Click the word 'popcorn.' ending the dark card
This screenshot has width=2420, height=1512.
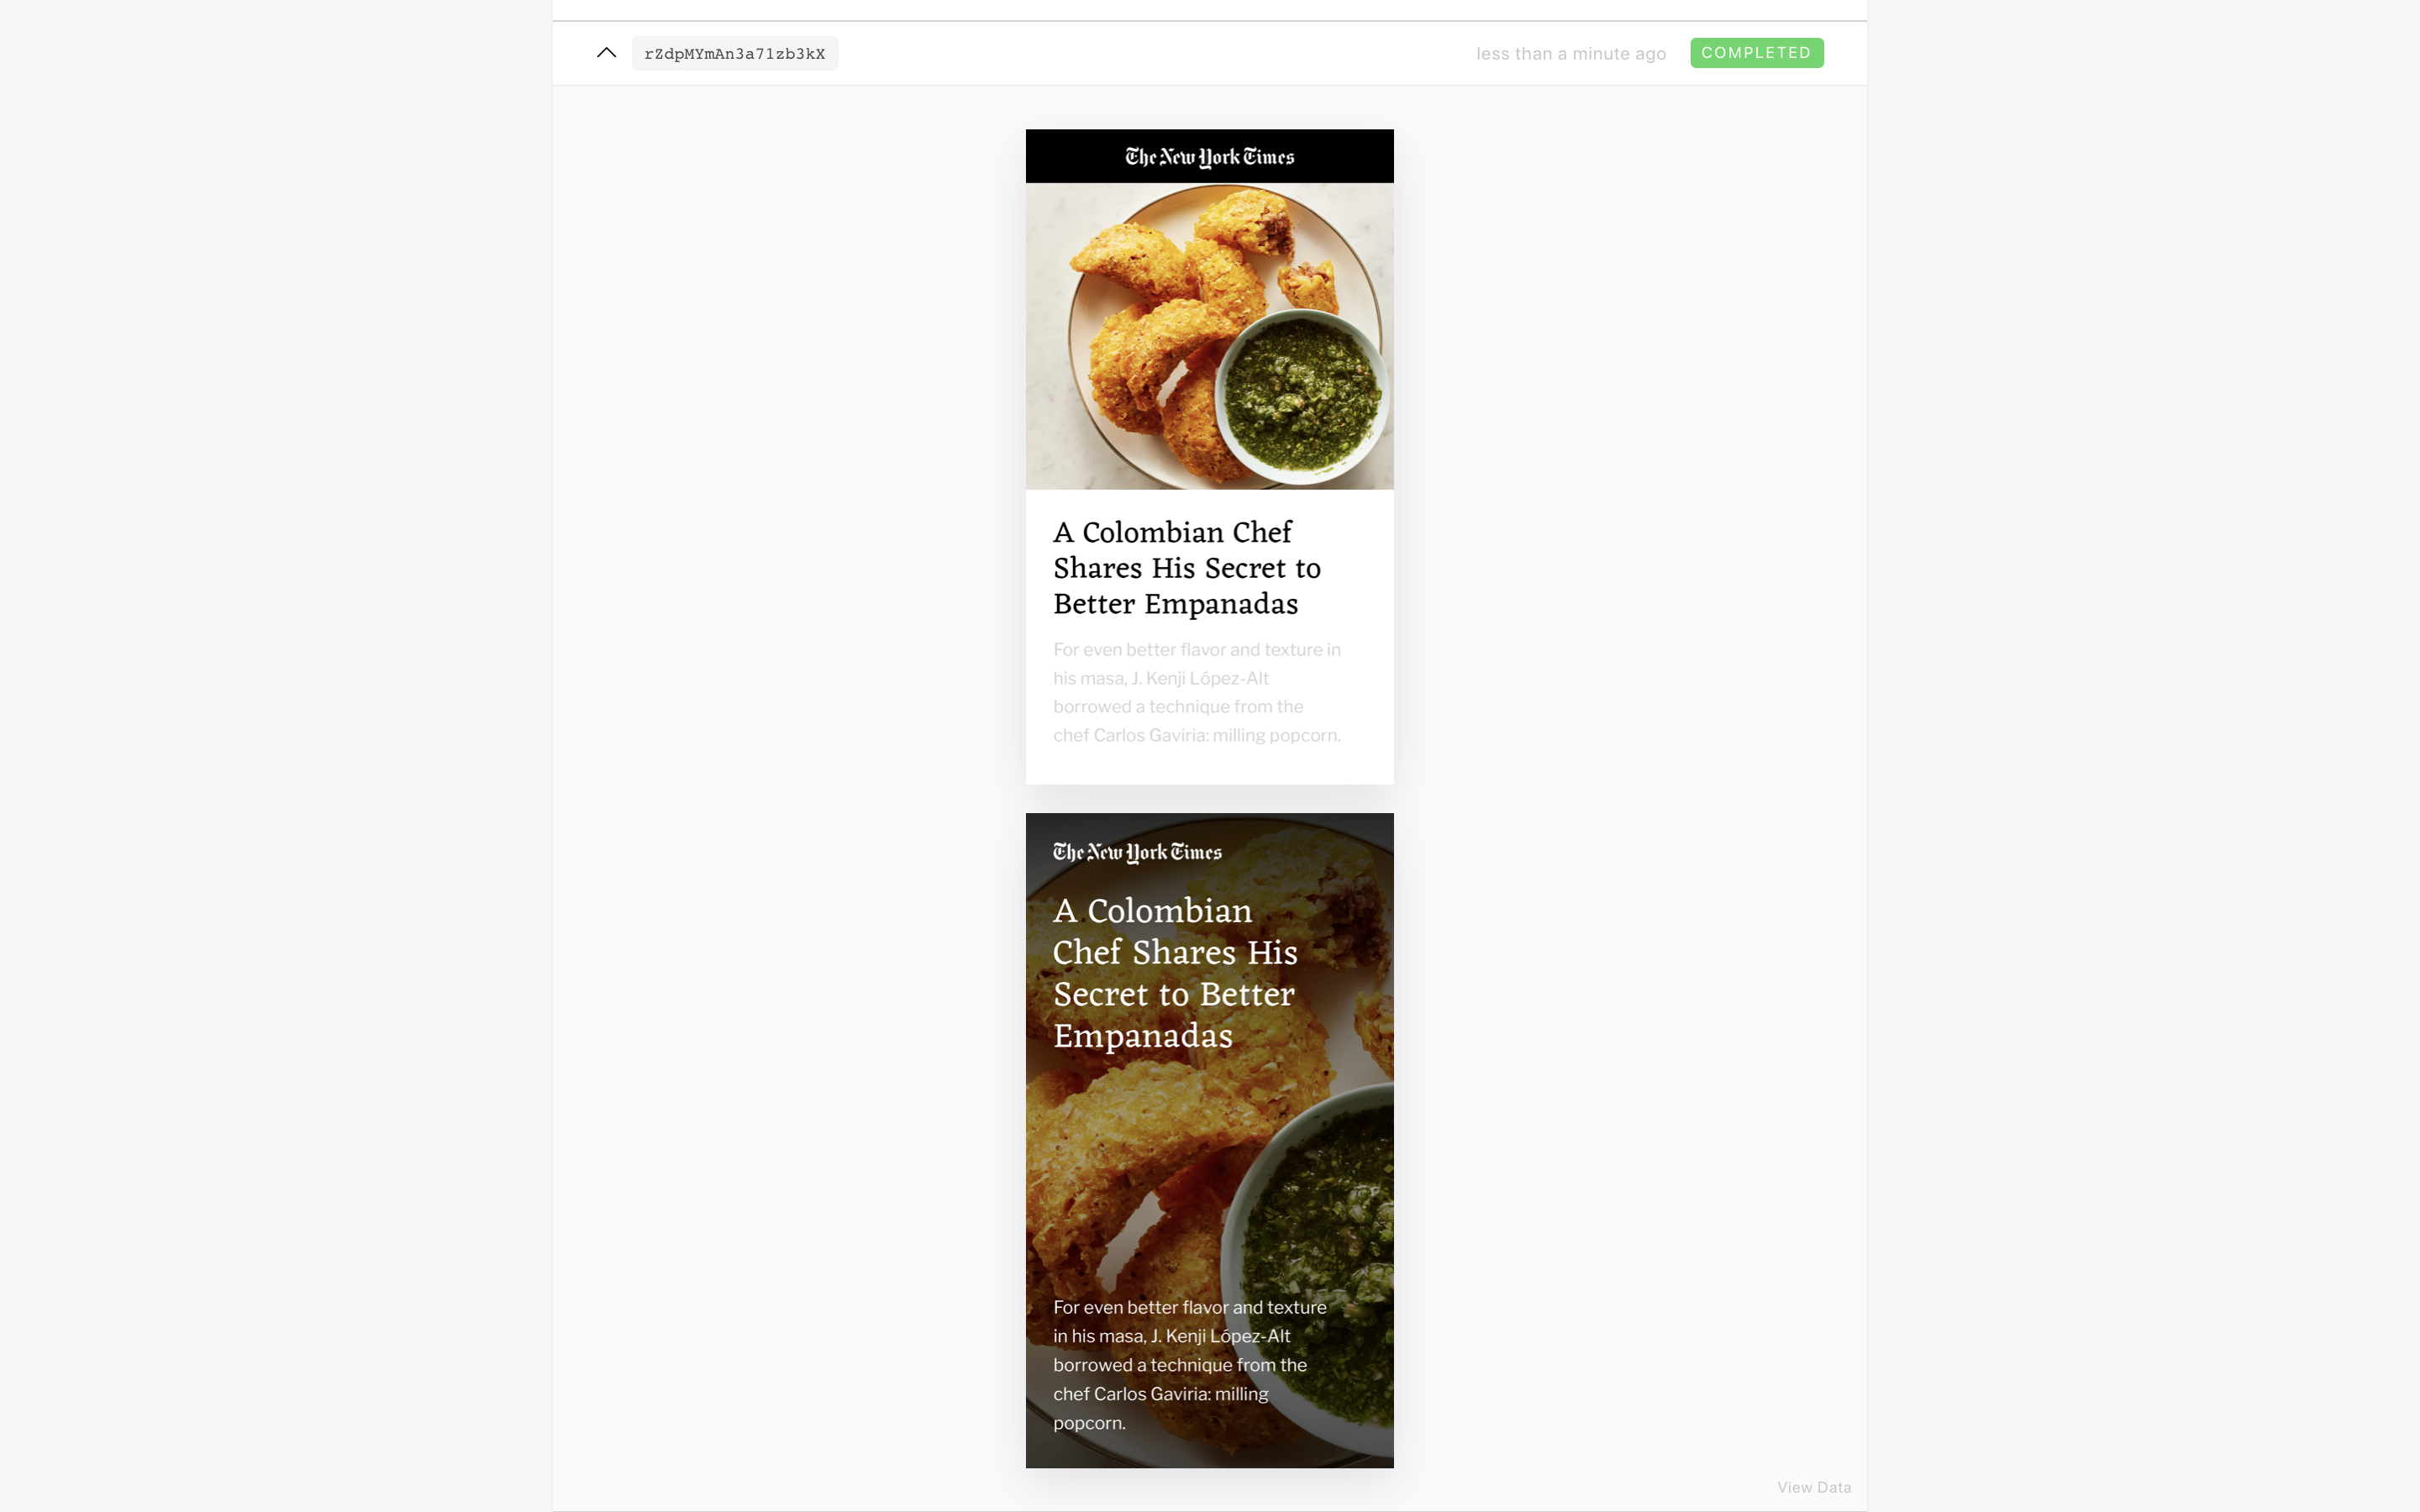[1089, 1422]
